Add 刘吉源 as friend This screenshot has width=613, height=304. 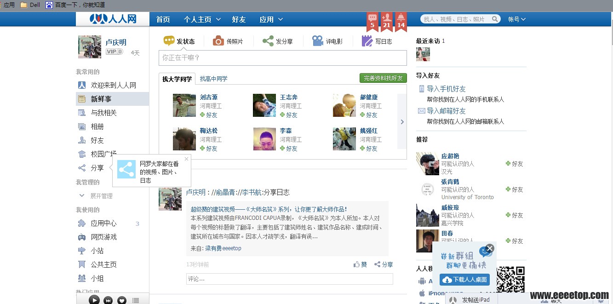pos(209,115)
